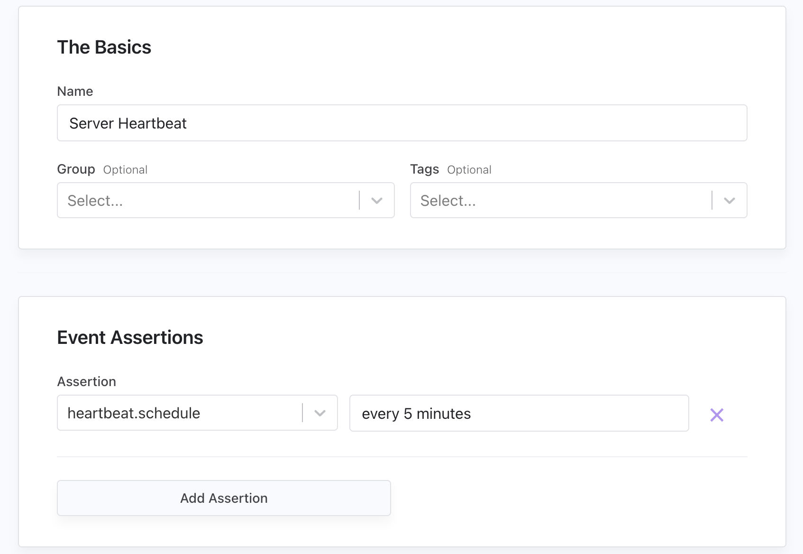Open the Group select dropdown
Screen dimensions: 803x554
point(226,200)
